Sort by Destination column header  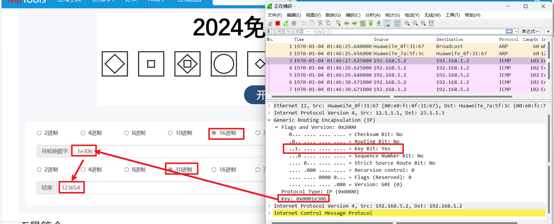click(466, 39)
